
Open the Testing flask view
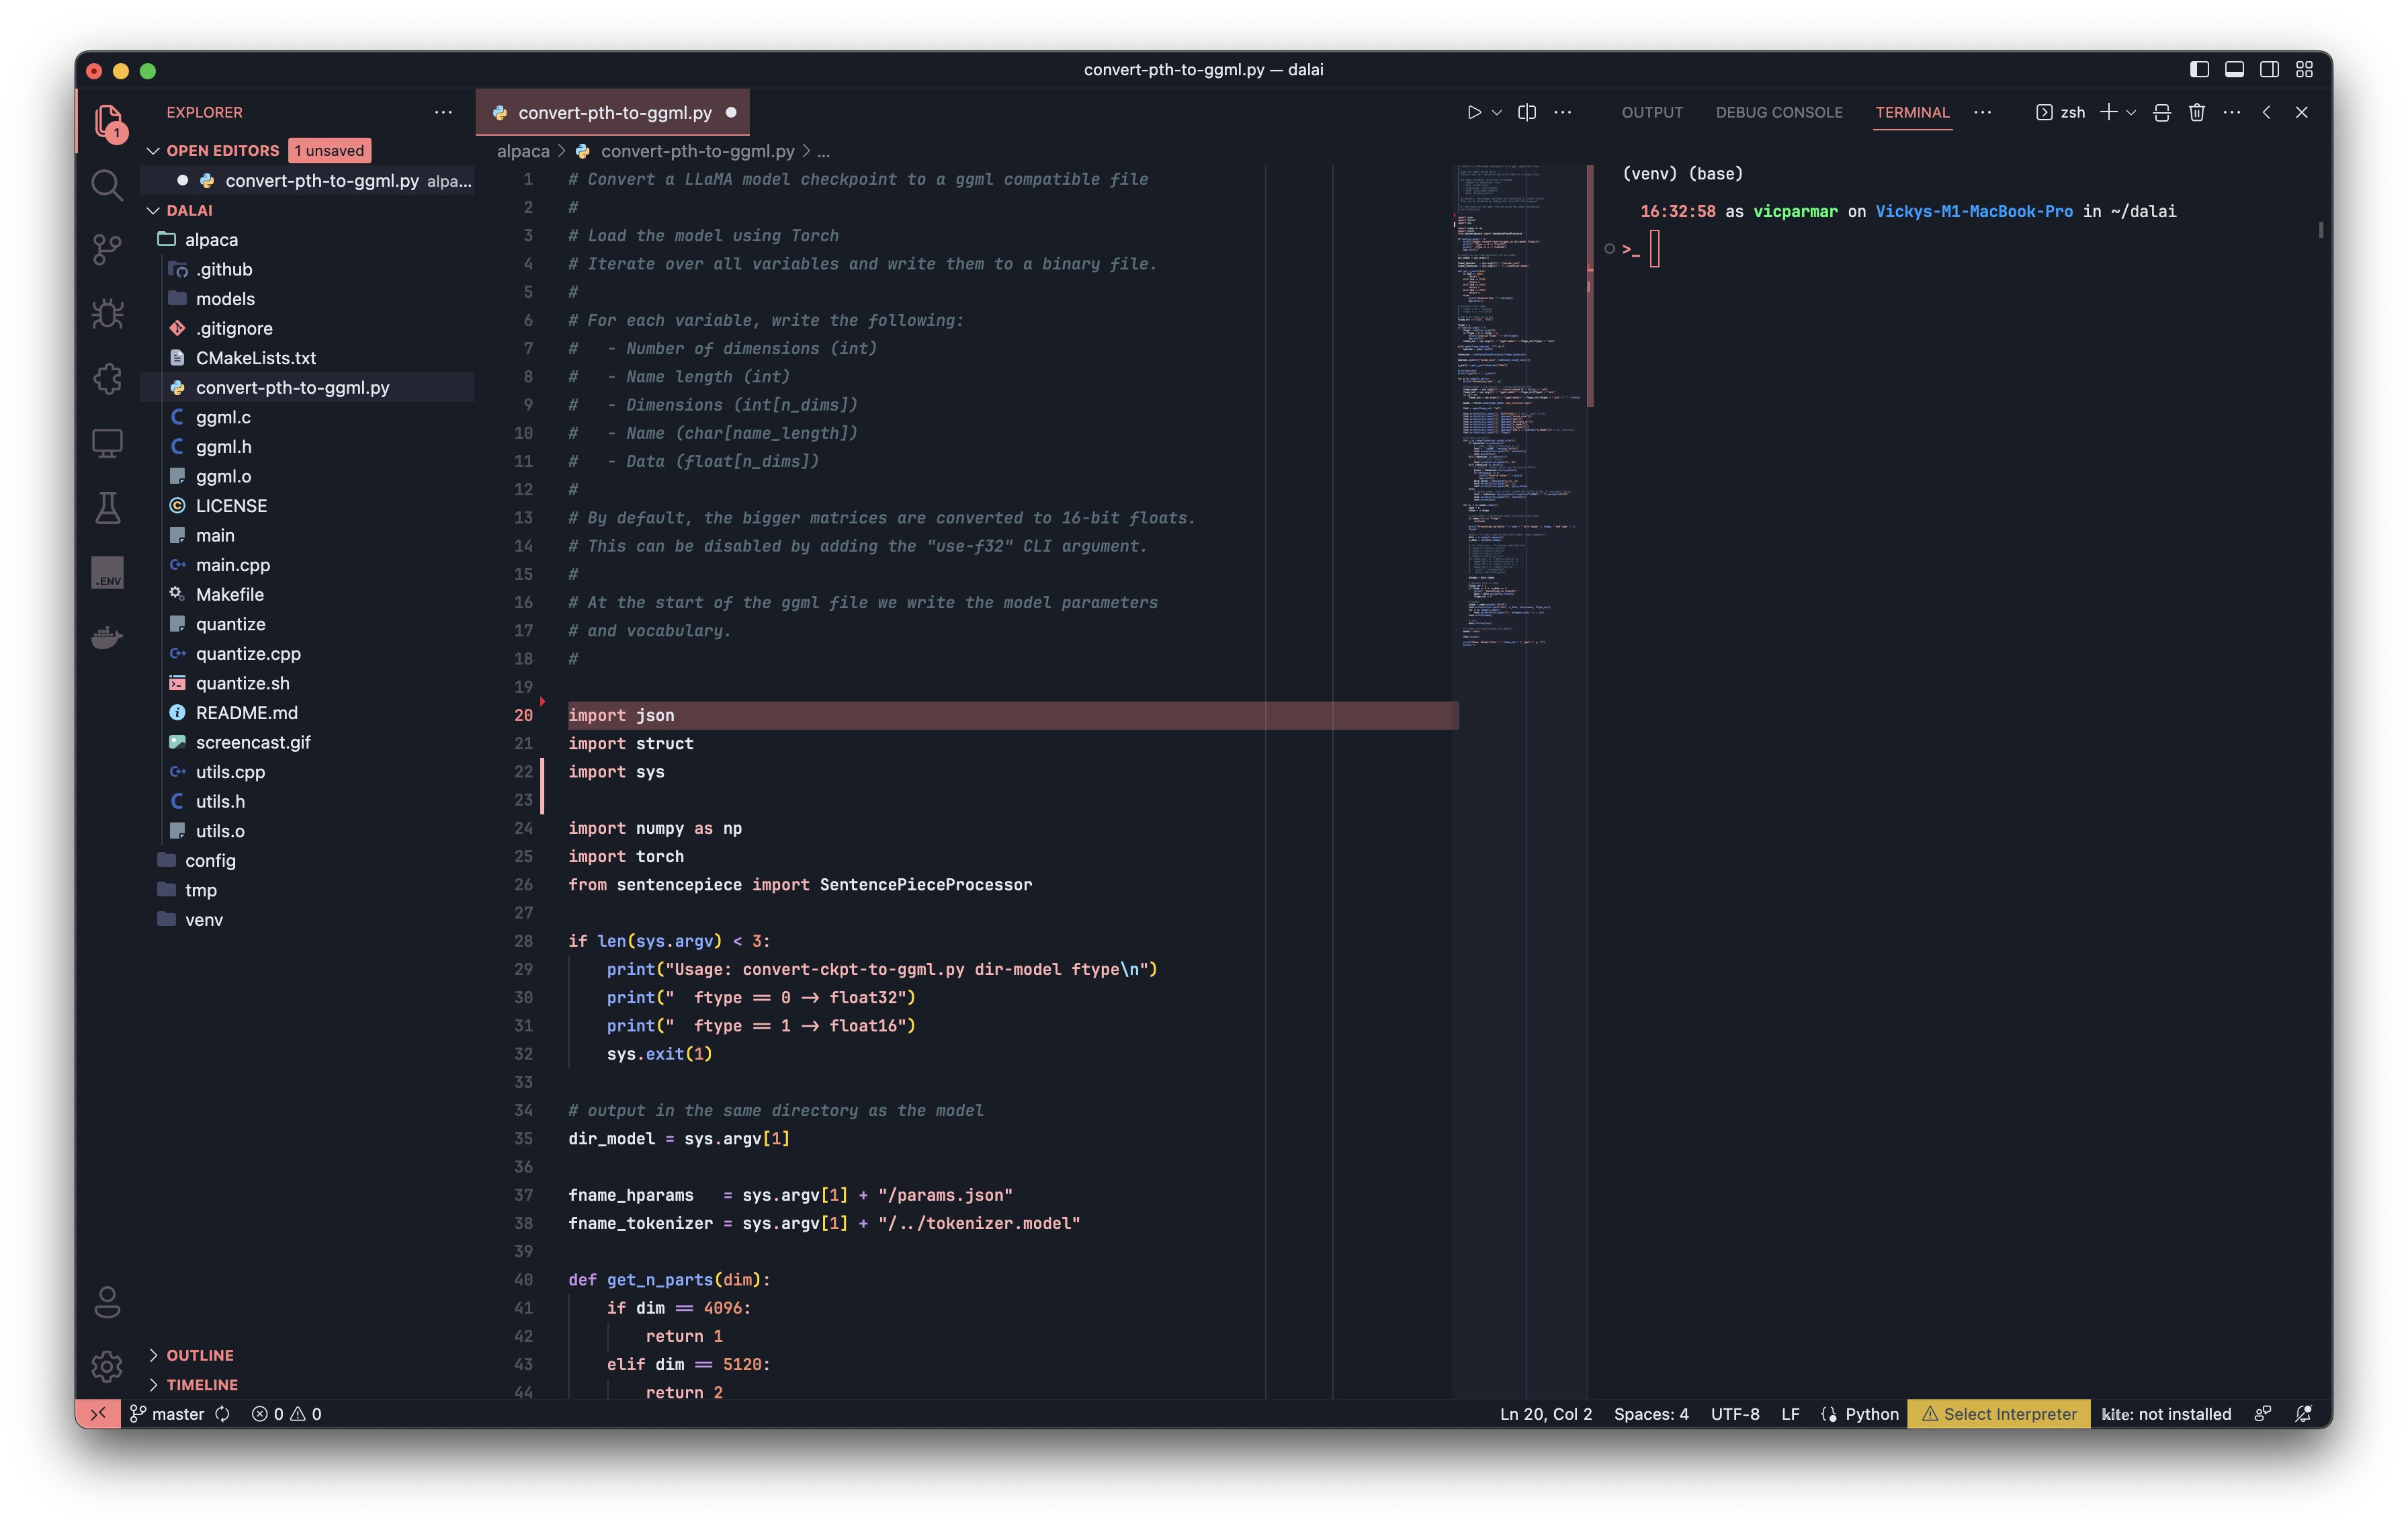coord(107,508)
